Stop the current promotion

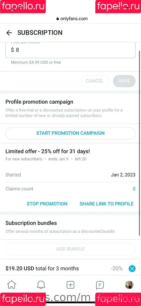tap(47, 204)
